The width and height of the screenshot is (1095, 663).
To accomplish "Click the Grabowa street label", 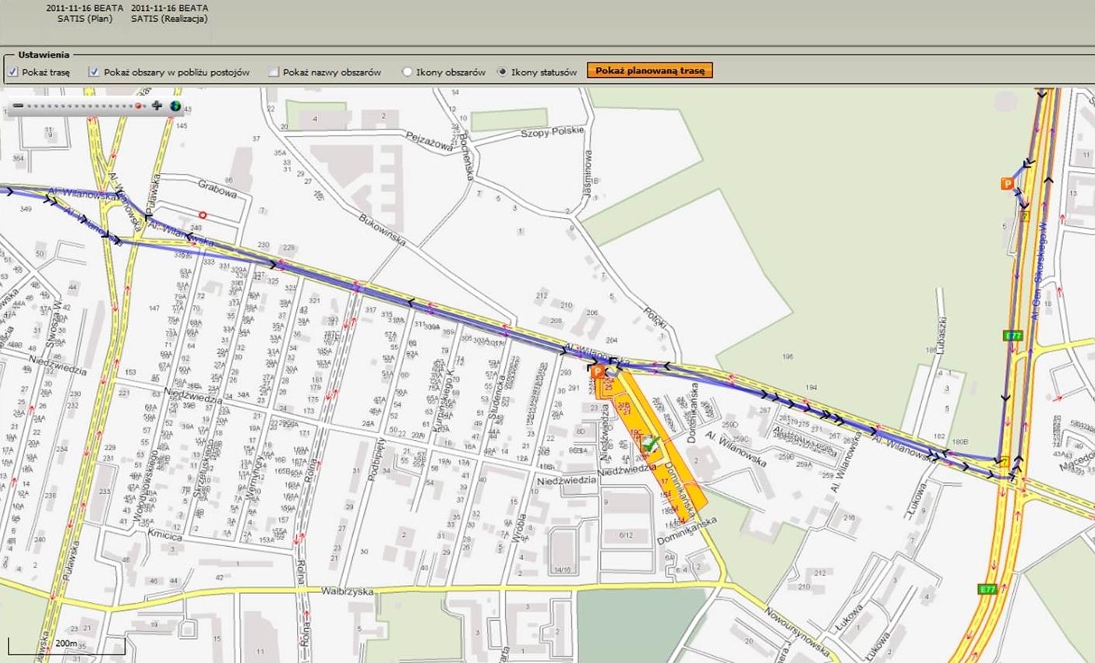I will click(x=217, y=189).
